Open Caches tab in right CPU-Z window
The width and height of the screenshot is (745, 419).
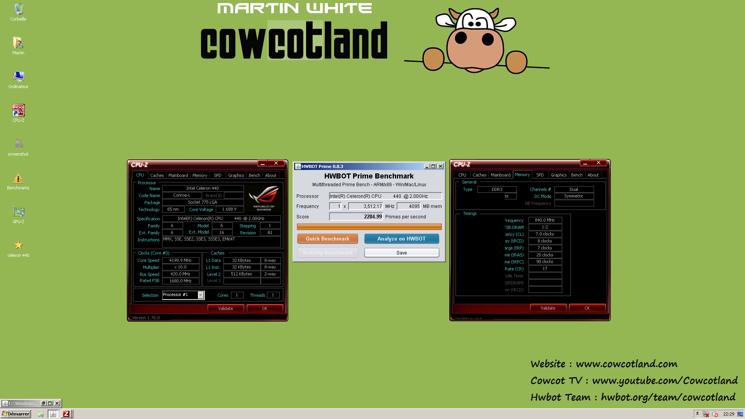point(479,175)
